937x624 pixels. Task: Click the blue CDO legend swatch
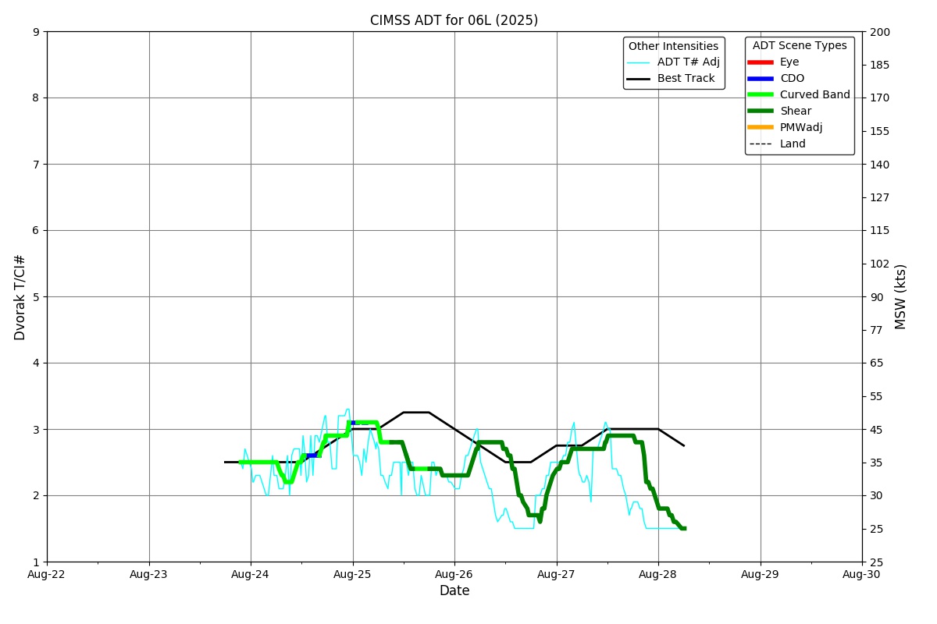(760, 79)
